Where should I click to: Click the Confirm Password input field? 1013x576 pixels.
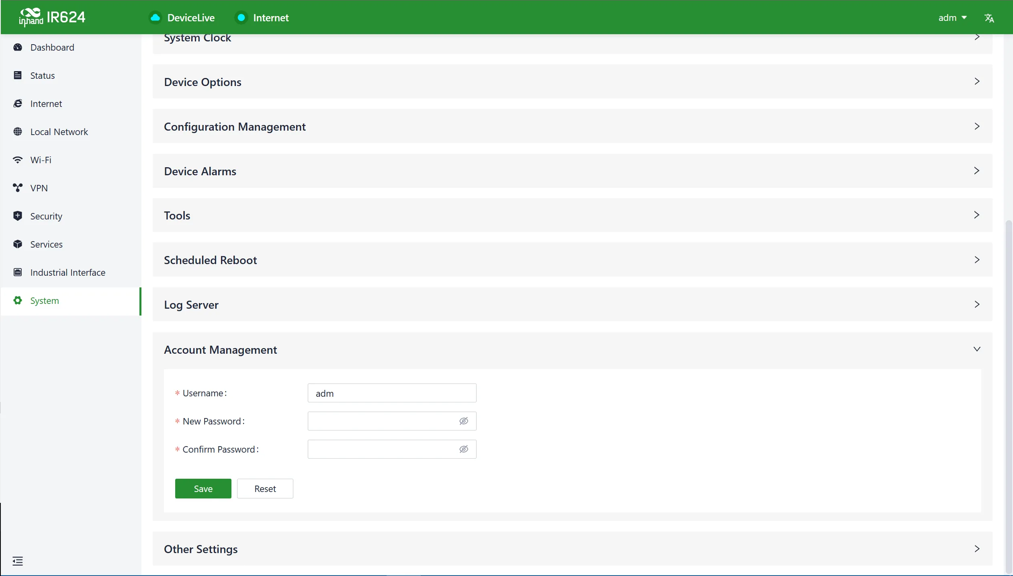[392, 449]
